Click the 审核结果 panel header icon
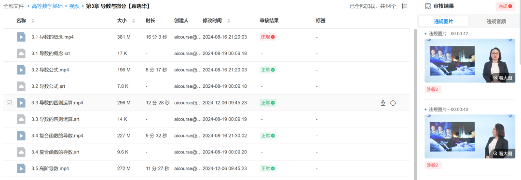Viewport: 521px width, 180px height. [428, 6]
